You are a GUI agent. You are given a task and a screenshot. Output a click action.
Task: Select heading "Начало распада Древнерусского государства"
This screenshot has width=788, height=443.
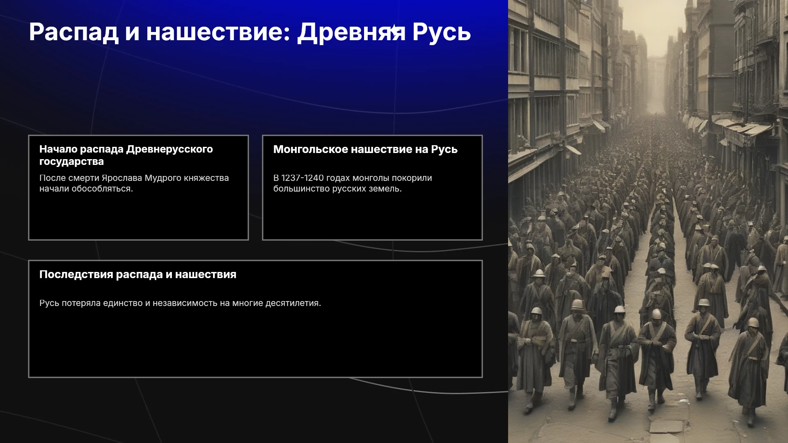coord(126,155)
